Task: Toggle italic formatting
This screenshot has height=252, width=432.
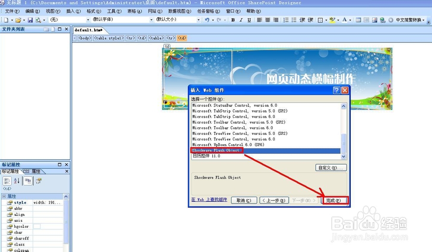Action: pos(241,19)
